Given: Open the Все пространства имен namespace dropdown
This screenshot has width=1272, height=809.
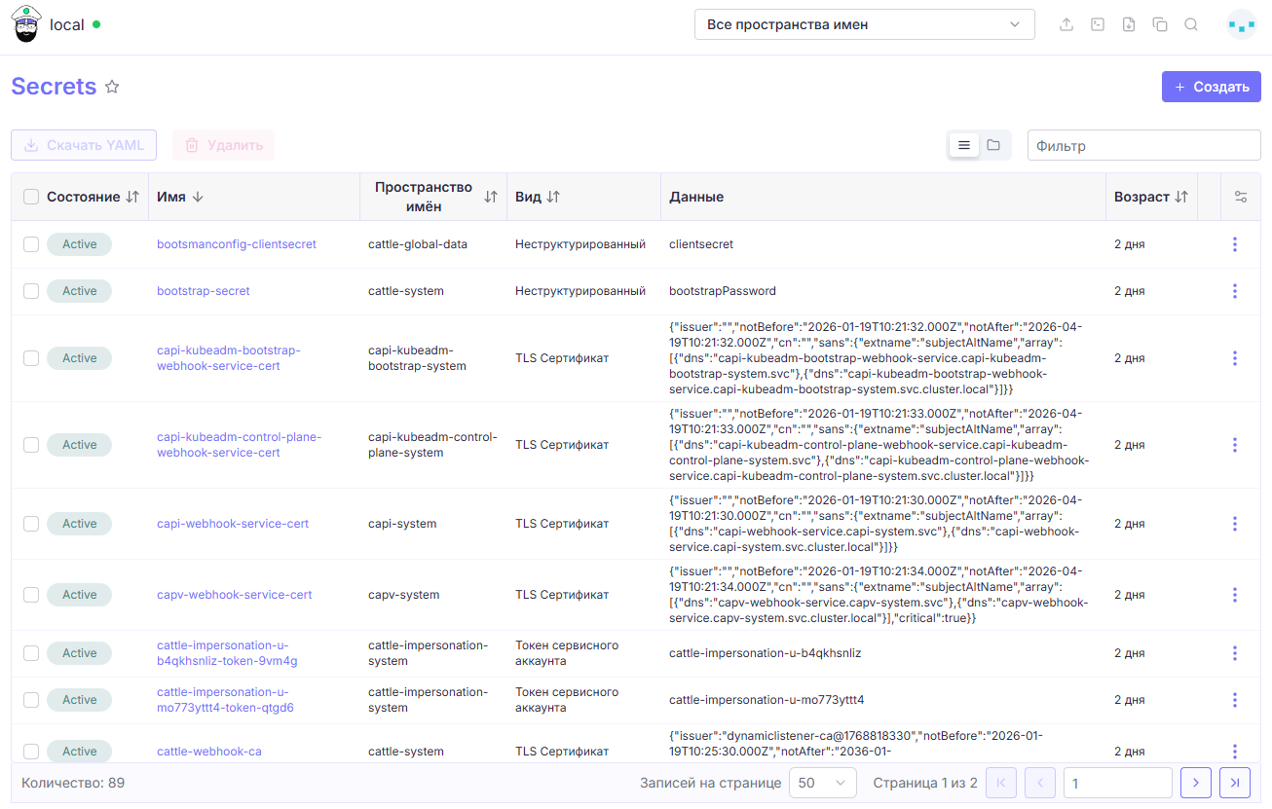Looking at the screenshot, I should click(865, 24).
